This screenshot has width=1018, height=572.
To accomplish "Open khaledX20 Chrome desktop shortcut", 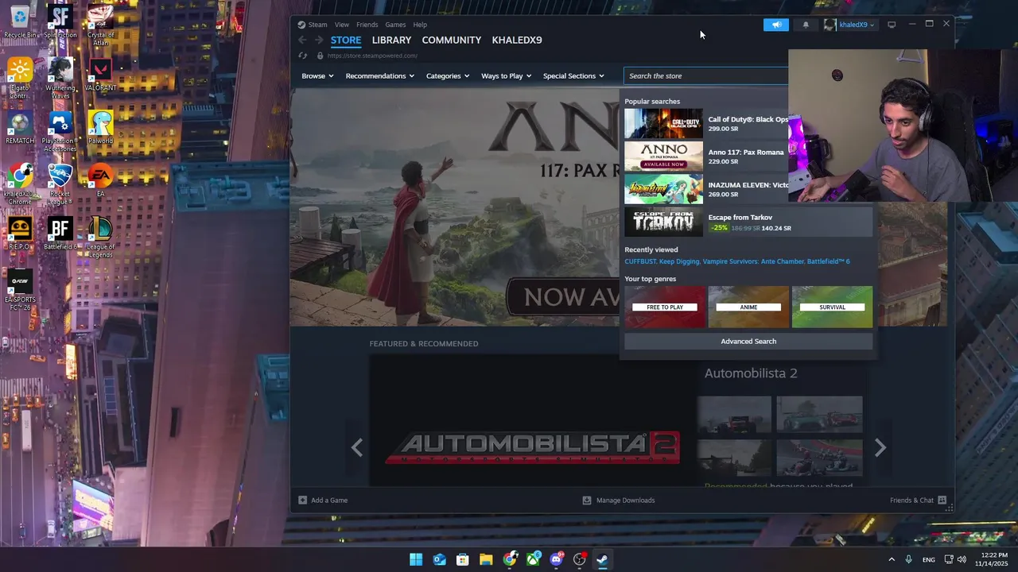I will (20, 184).
